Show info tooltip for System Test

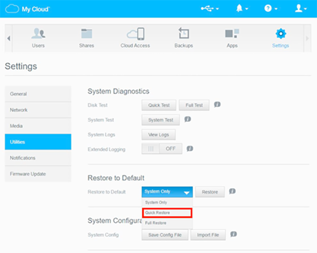pyautogui.click(x=188, y=119)
